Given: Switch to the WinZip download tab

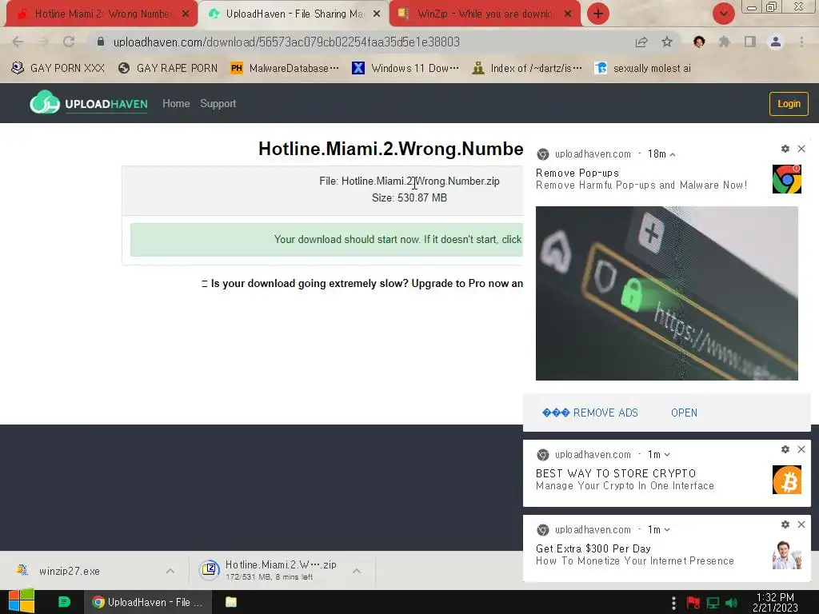Looking at the screenshot, I should tap(485, 14).
